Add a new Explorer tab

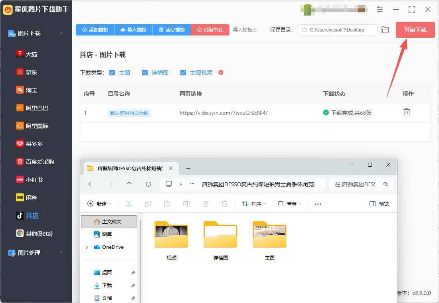click(188, 168)
